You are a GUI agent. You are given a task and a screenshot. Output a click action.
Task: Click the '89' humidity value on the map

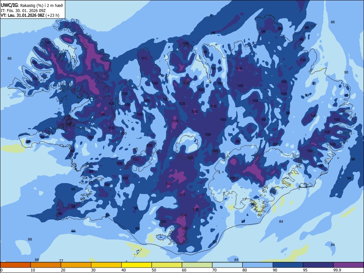pyautogui.click(x=30, y=240)
